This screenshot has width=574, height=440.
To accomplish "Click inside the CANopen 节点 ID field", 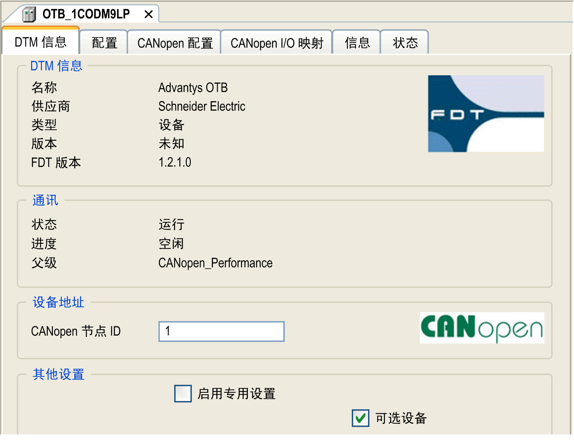I will tap(221, 331).
